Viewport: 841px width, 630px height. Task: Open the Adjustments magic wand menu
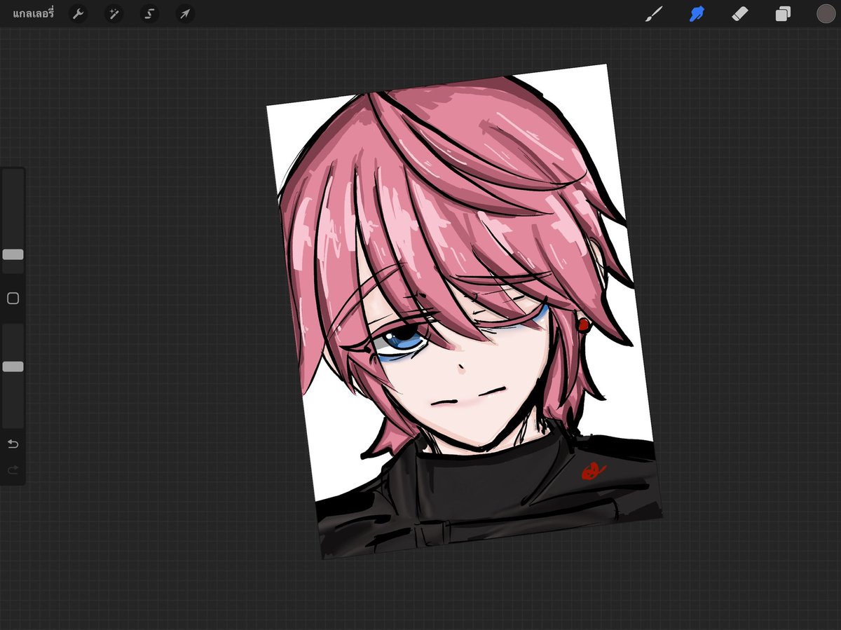114,13
